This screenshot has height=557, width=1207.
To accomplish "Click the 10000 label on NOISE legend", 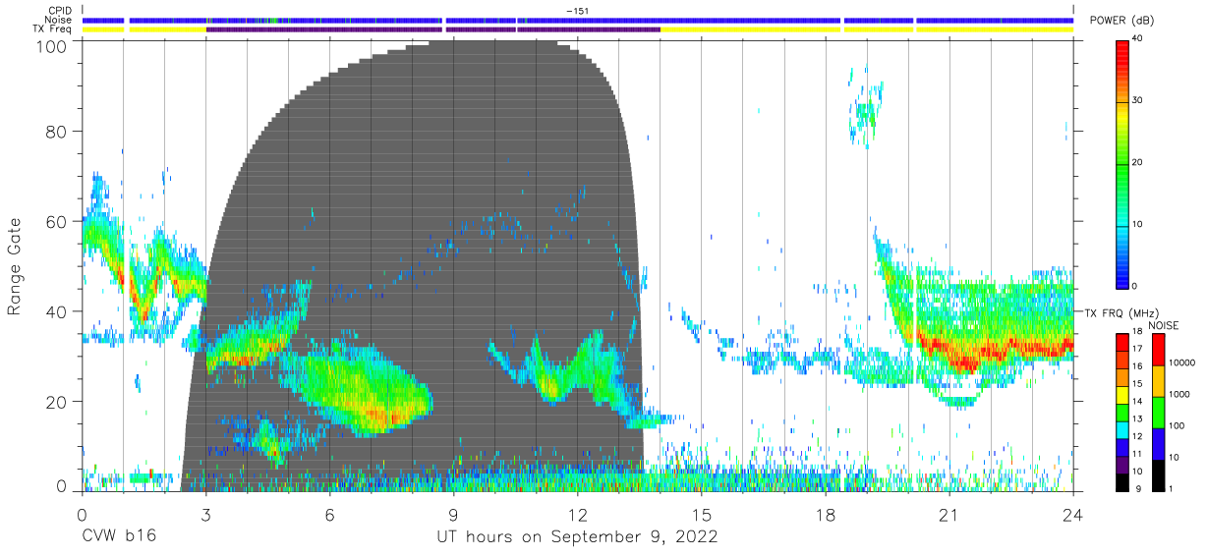I will click(x=1183, y=362).
